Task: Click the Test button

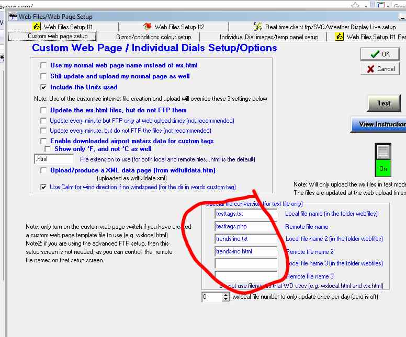Action: pyautogui.click(x=384, y=103)
